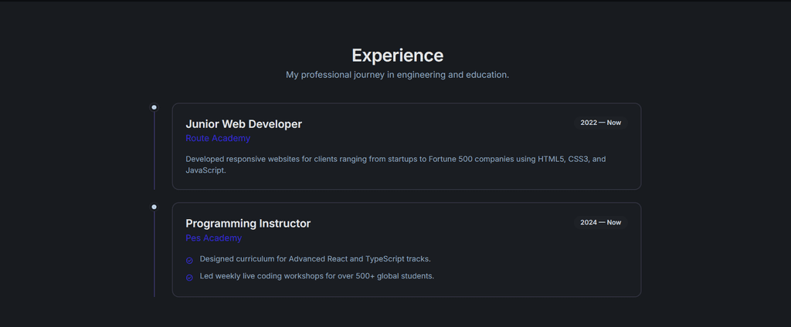Click the check icon beside 'Designed curriculum'
The image size is (791, 327).
coord(190,261)
